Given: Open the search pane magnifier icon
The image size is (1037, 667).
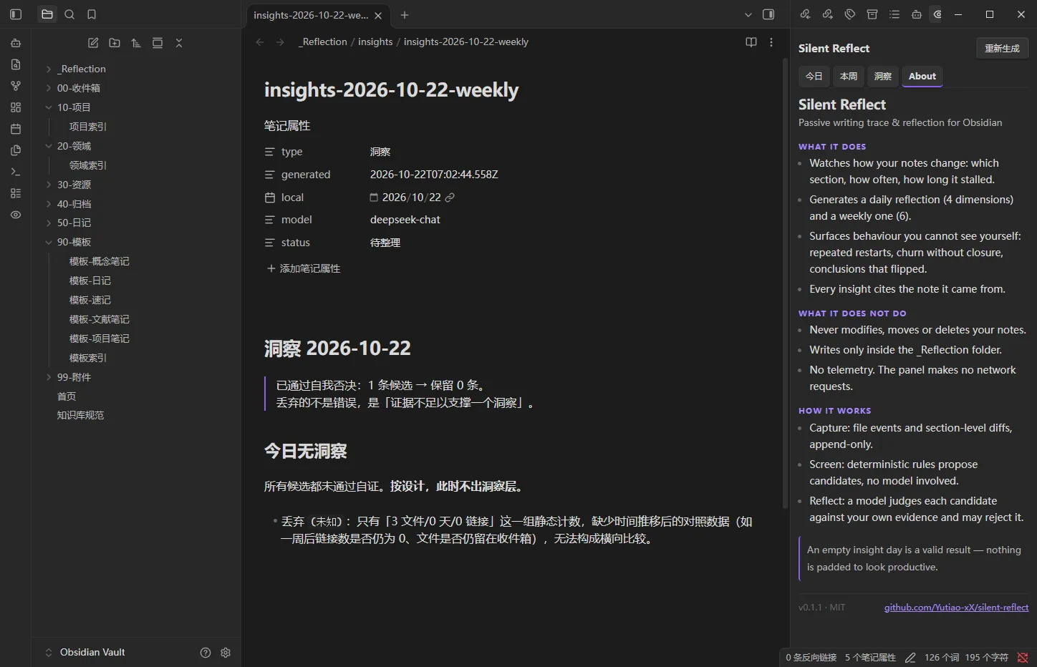Looking at the screenshot, I should [69, 14].
